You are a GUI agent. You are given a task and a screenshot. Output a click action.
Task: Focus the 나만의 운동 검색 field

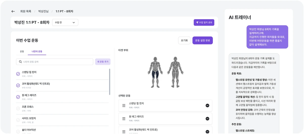[x=55, y=62]
